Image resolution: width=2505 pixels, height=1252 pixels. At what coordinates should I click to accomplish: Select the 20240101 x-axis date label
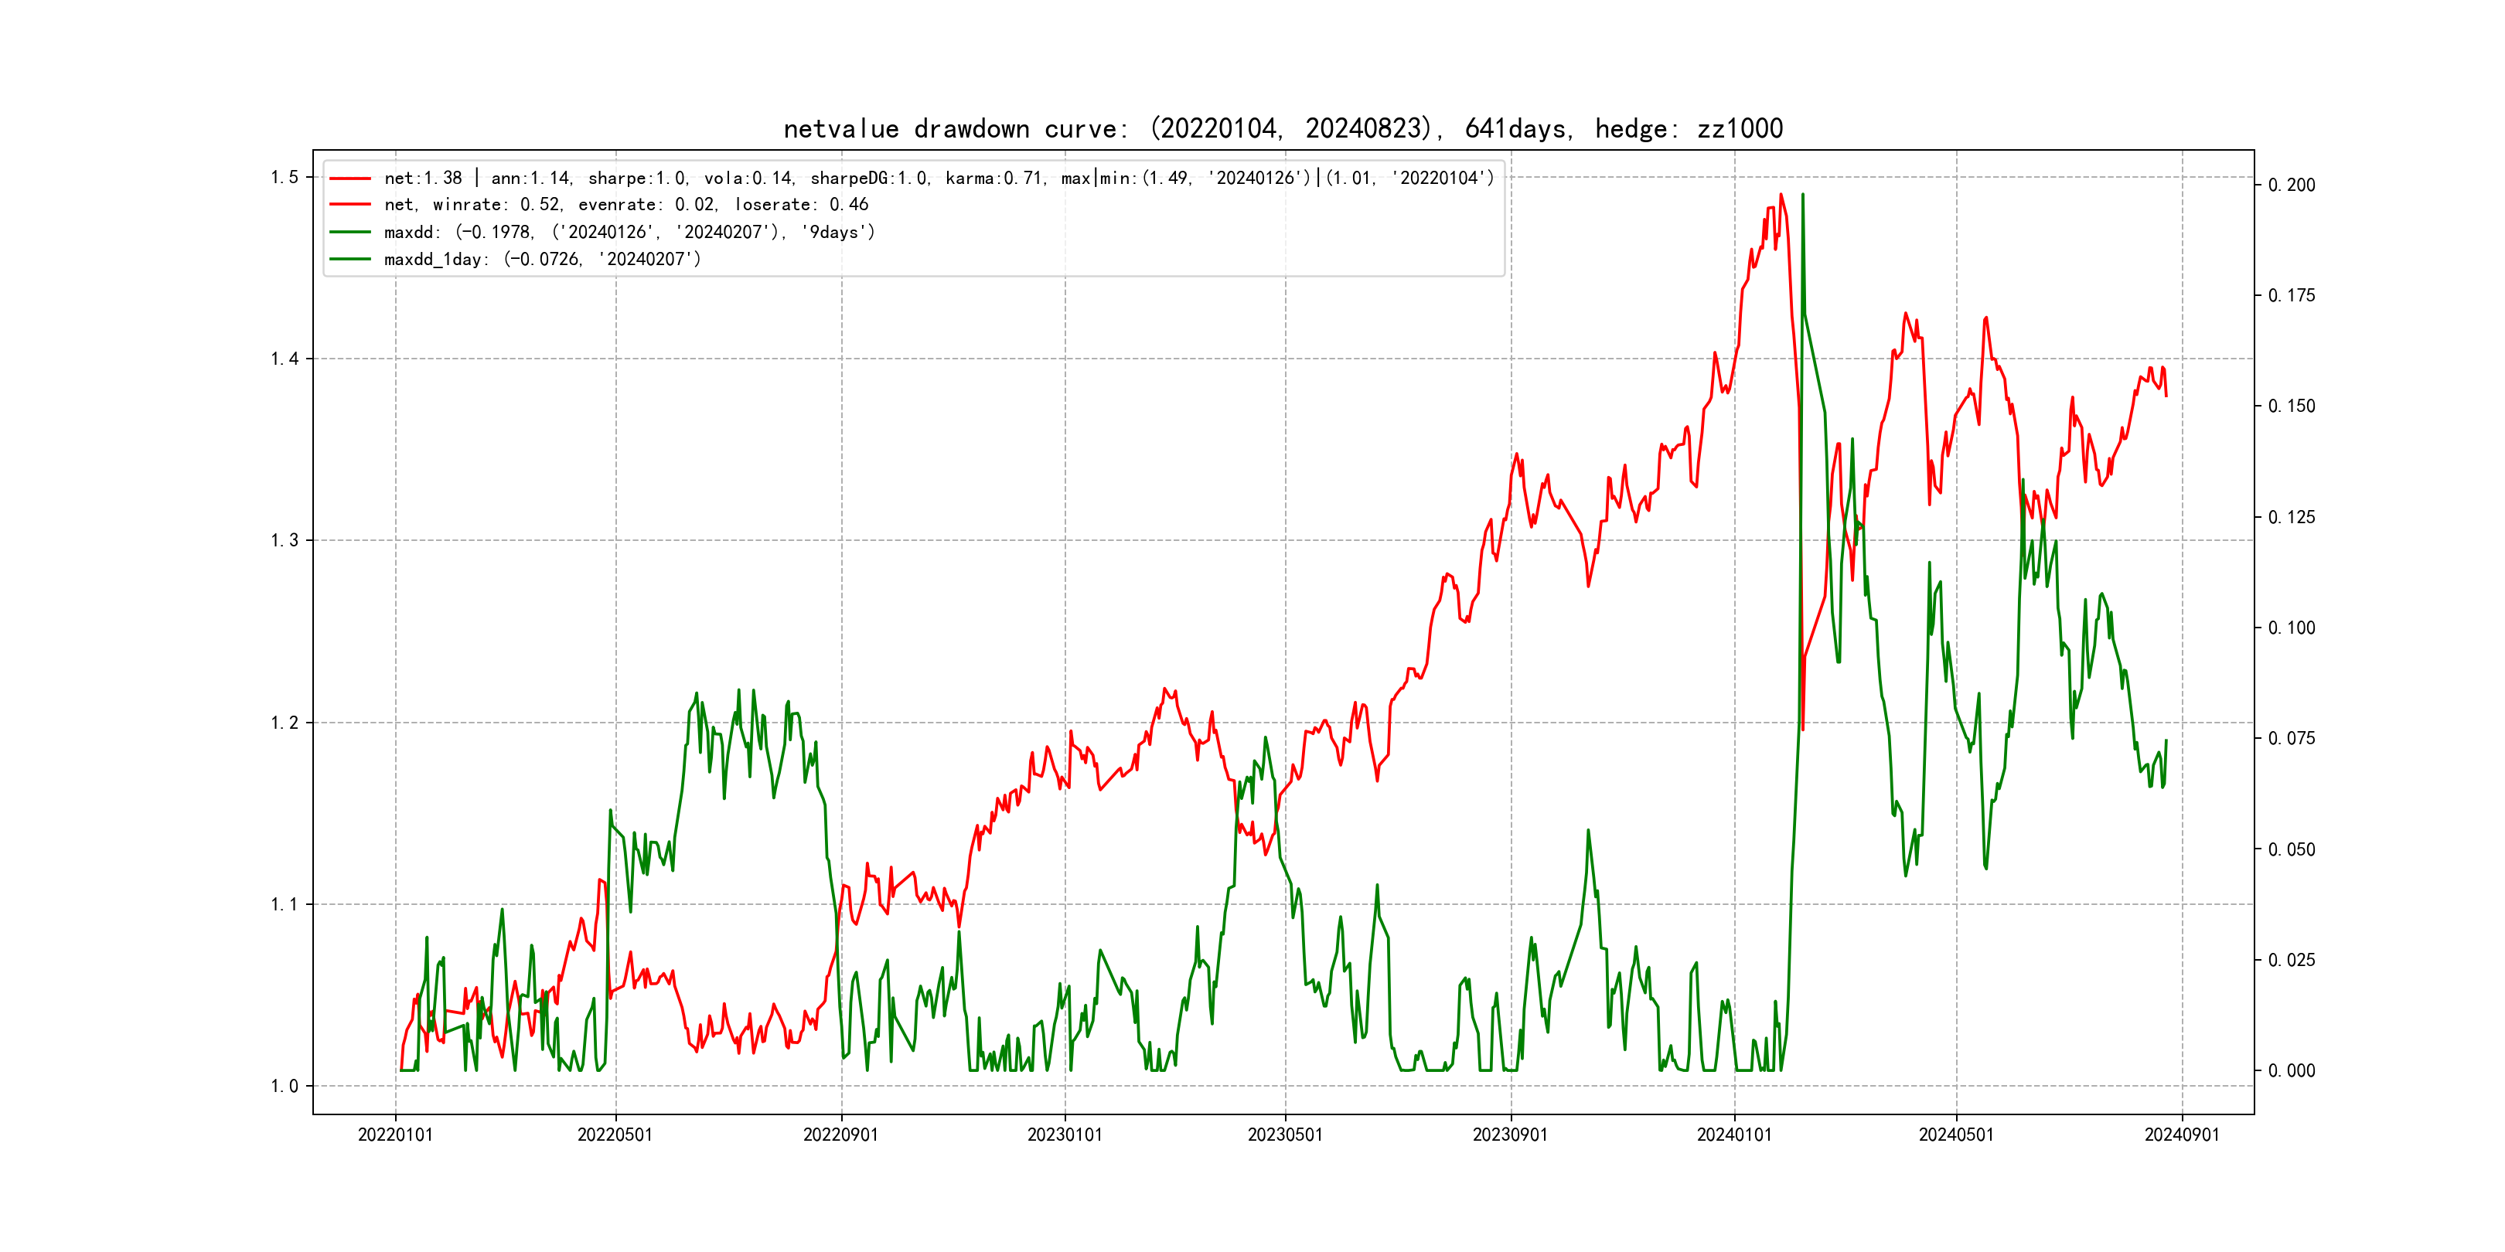click(x=1734, y=1135)
